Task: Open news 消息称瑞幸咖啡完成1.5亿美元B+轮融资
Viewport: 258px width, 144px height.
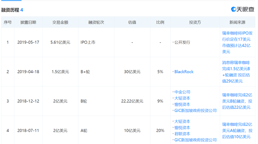Action: (236, 72)
